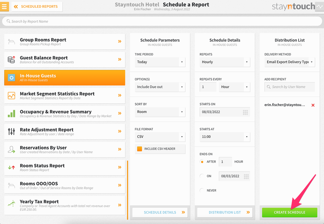Click the report list orange scrollbar
324x224 pixels.
[x=127, y=190]
